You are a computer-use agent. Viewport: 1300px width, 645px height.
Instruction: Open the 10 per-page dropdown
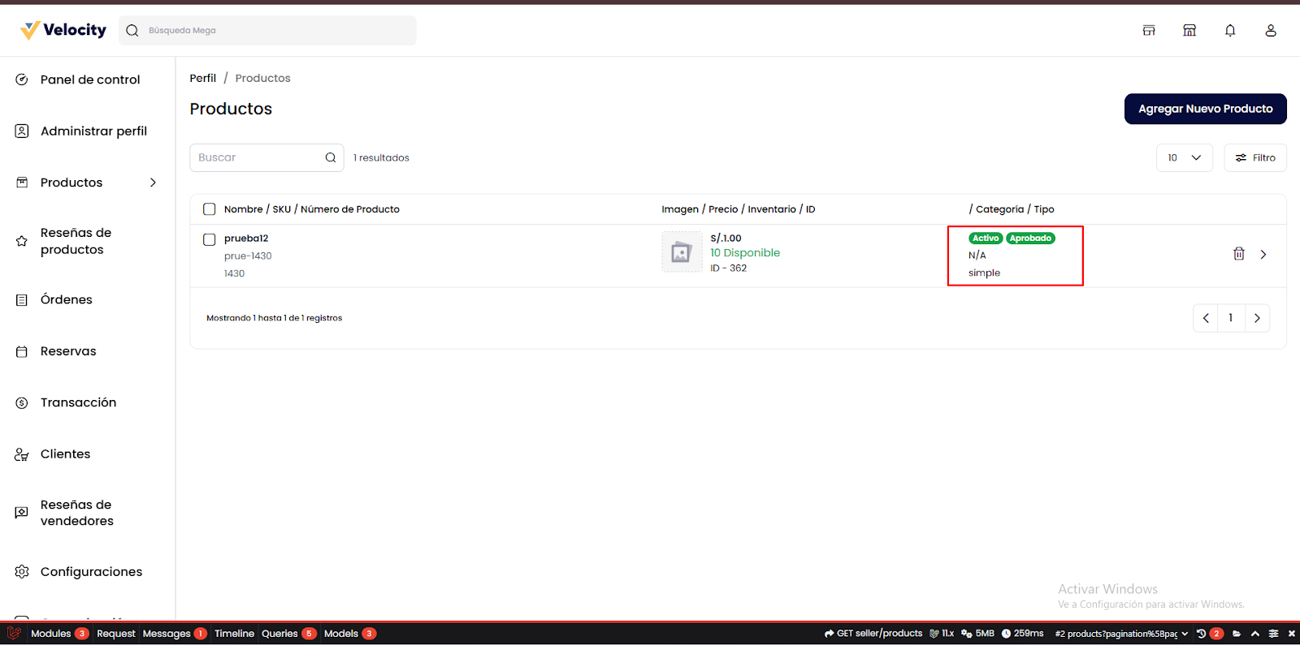pyautogui.click(x=1184, y=158)
